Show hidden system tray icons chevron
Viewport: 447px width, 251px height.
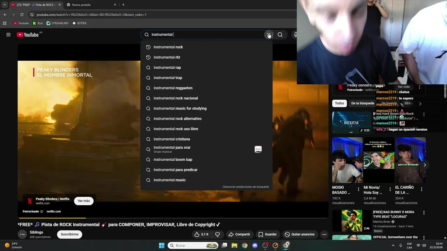click(393, 245)
